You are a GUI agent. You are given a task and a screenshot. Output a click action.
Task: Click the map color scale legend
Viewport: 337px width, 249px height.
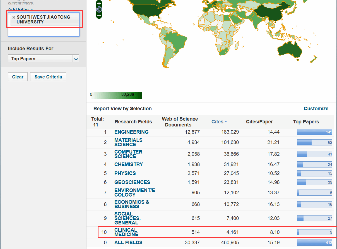(x=116, y=95)
